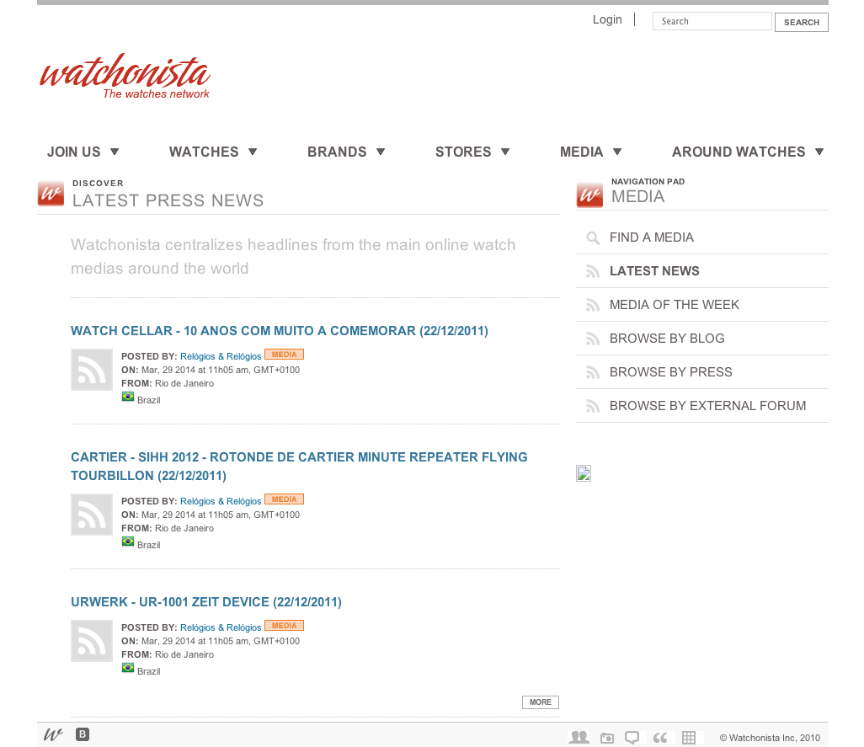Click the Watchonista logo at the top
864x747 pixels.
[x=125, y=77]
